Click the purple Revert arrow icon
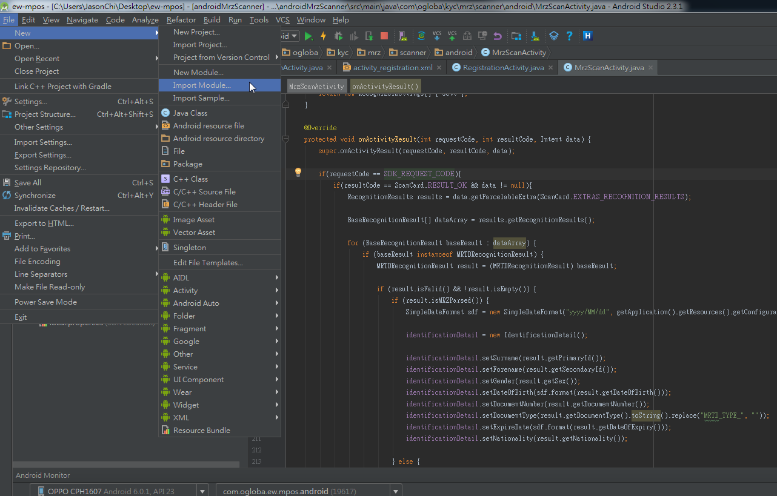The image size is (777, 496). coord(498,36)
